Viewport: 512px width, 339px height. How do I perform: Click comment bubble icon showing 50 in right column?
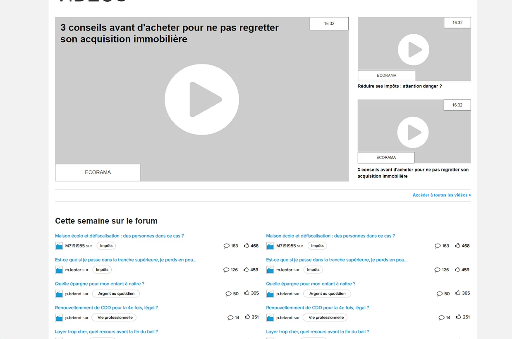439,294
